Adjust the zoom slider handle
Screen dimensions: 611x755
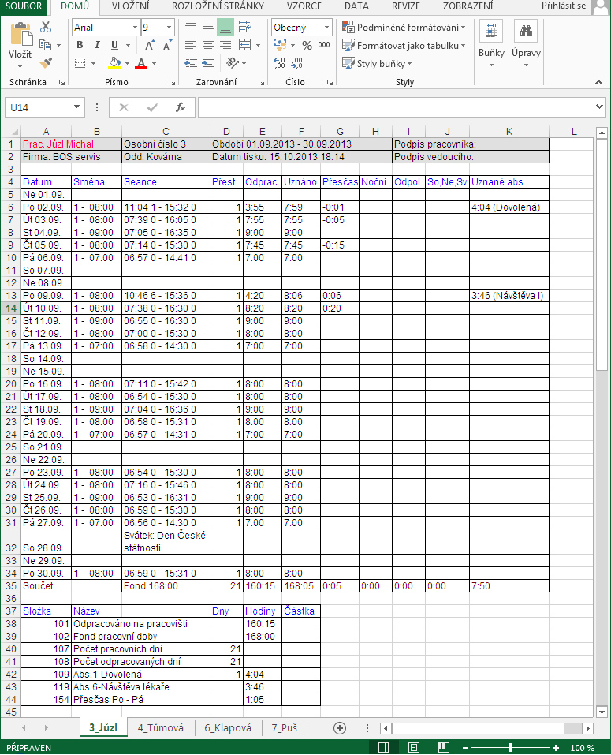pyautogui.click(x=510, y=748)
